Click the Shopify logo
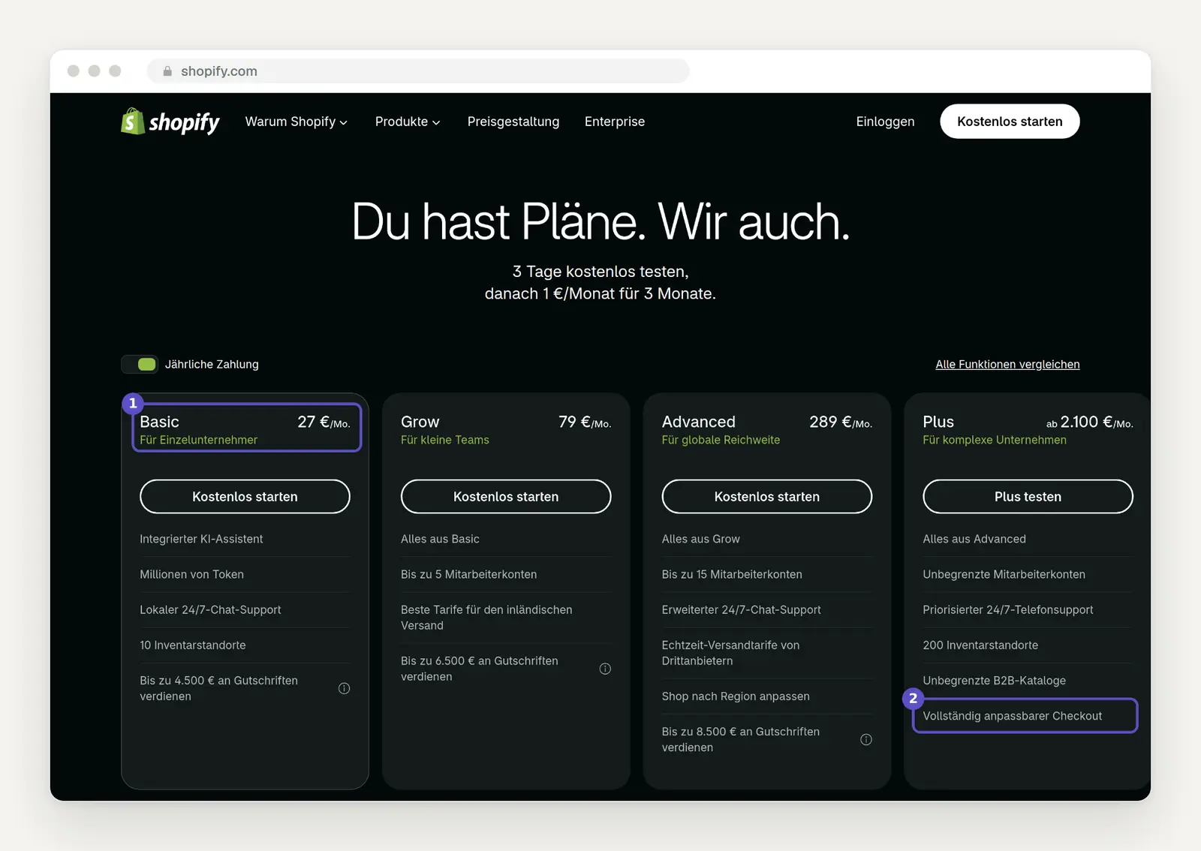 170,122
